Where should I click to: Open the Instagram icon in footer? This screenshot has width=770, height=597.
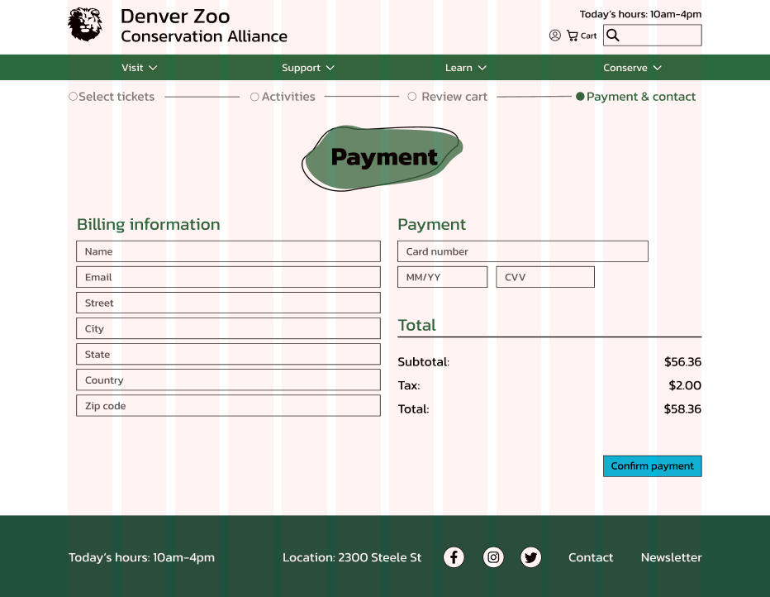493,557
